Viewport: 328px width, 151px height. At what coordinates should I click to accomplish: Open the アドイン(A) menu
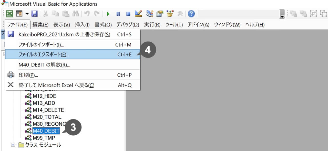tap(198, 25)
